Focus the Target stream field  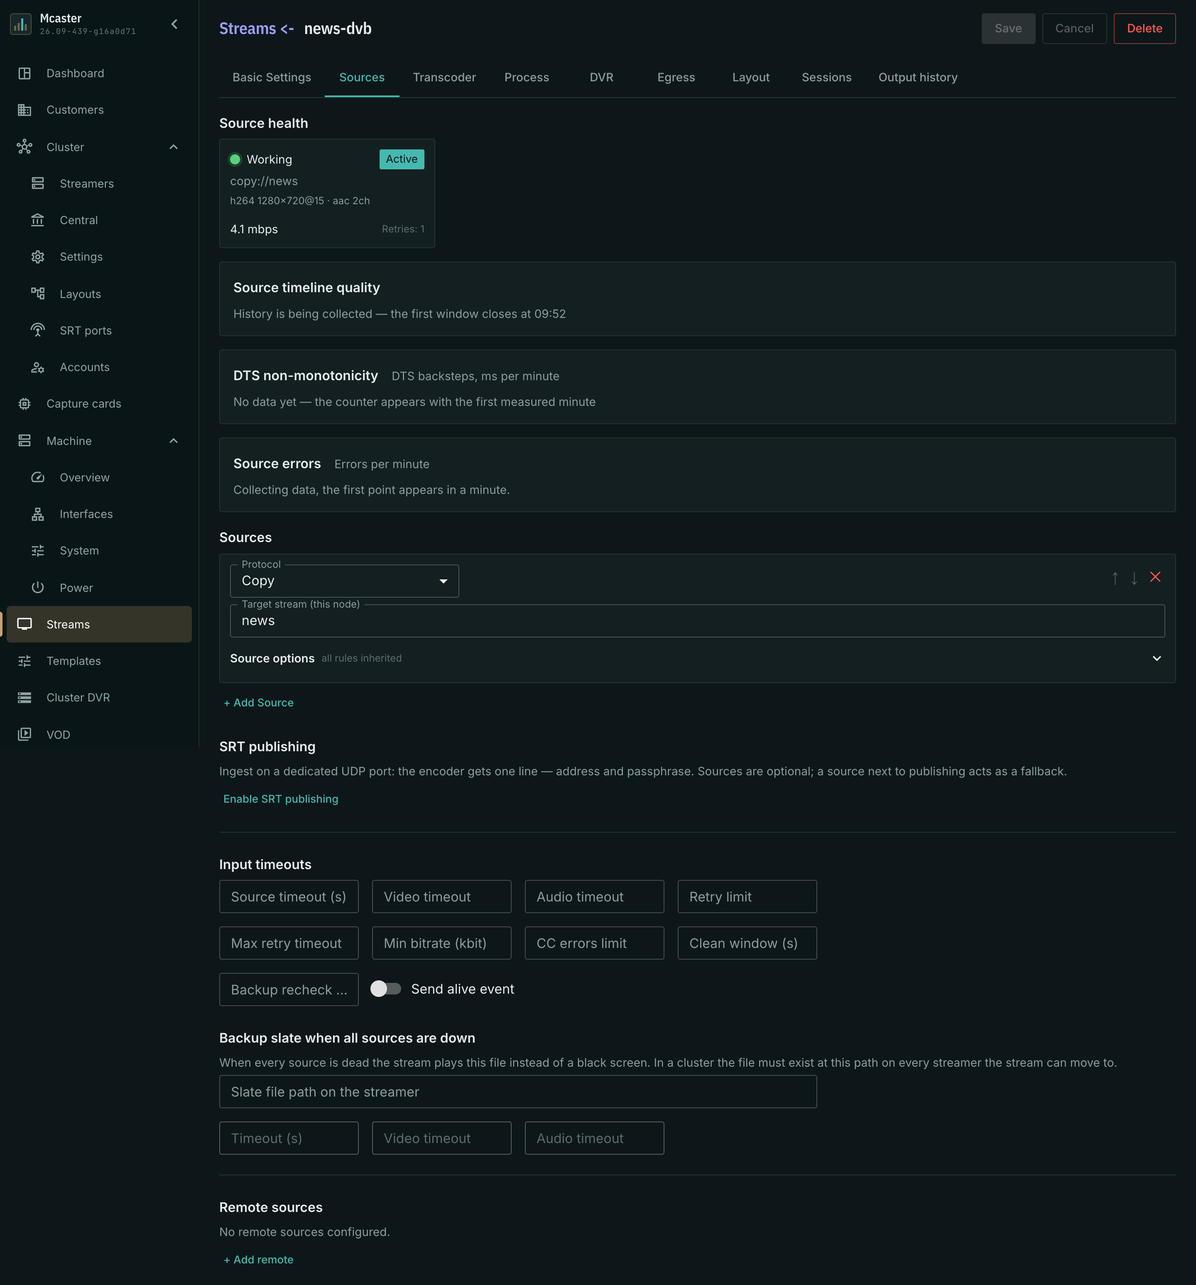click(x=697, y=621)
